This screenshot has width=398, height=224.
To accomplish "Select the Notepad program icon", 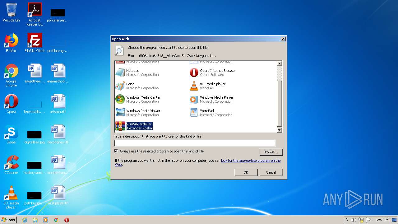I will pyautogui.click(x=120, y=72).
